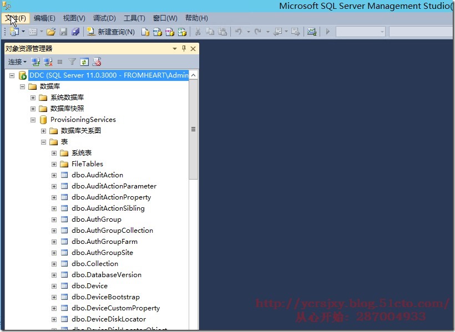
Task: Expand the 数据库快照 folder
Action: click(x=33, y=109)
